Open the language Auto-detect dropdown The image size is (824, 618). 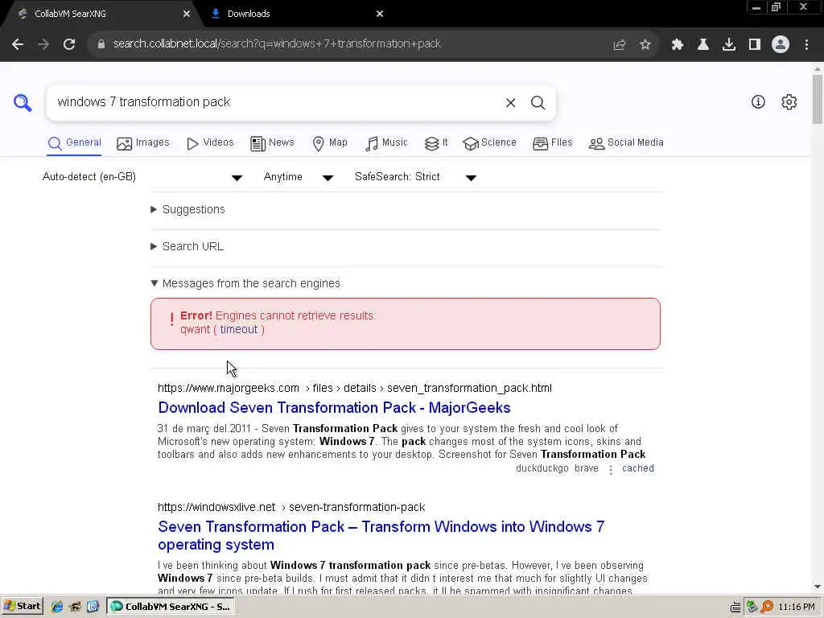point(142,177)
